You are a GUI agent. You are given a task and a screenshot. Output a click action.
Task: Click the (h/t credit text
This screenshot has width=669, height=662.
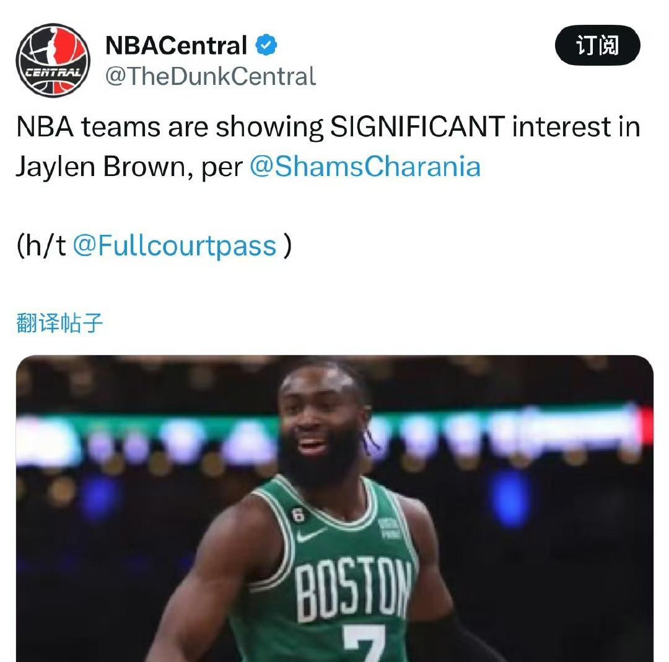pyautogui.click(x=41, y=246)
